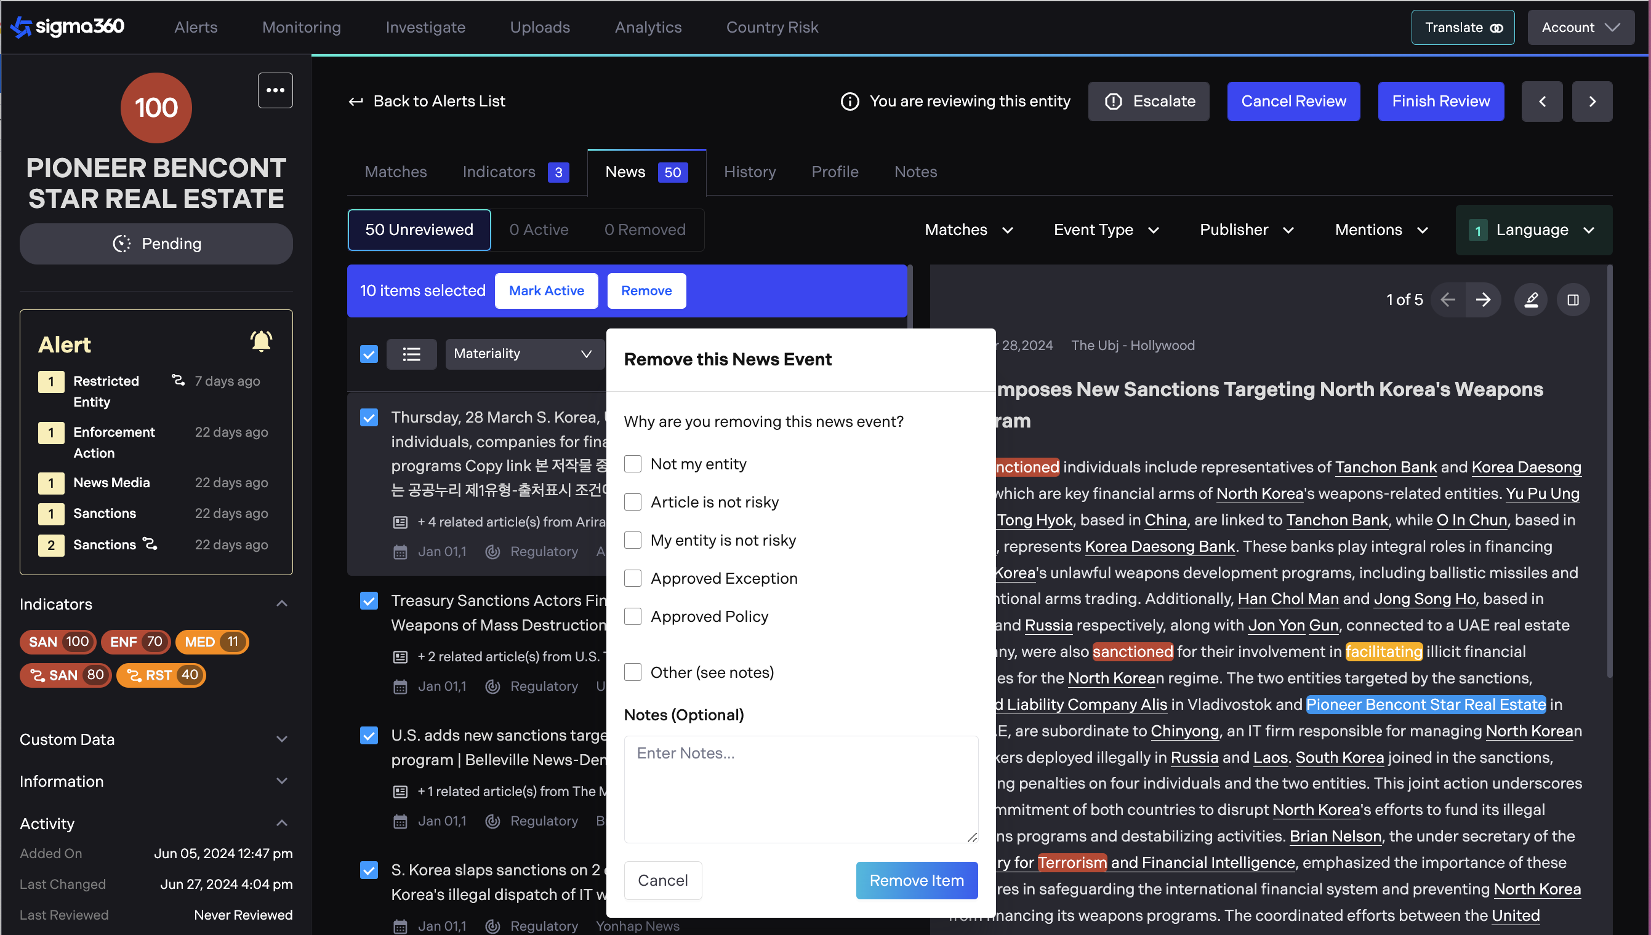Click Back to Alerts List link
This screenshot has height=935, width=1651.
click(x=427, y=101)
